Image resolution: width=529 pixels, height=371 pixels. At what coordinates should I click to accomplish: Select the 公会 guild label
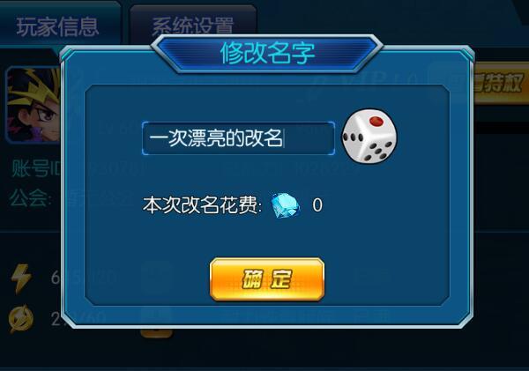(30, 197)
